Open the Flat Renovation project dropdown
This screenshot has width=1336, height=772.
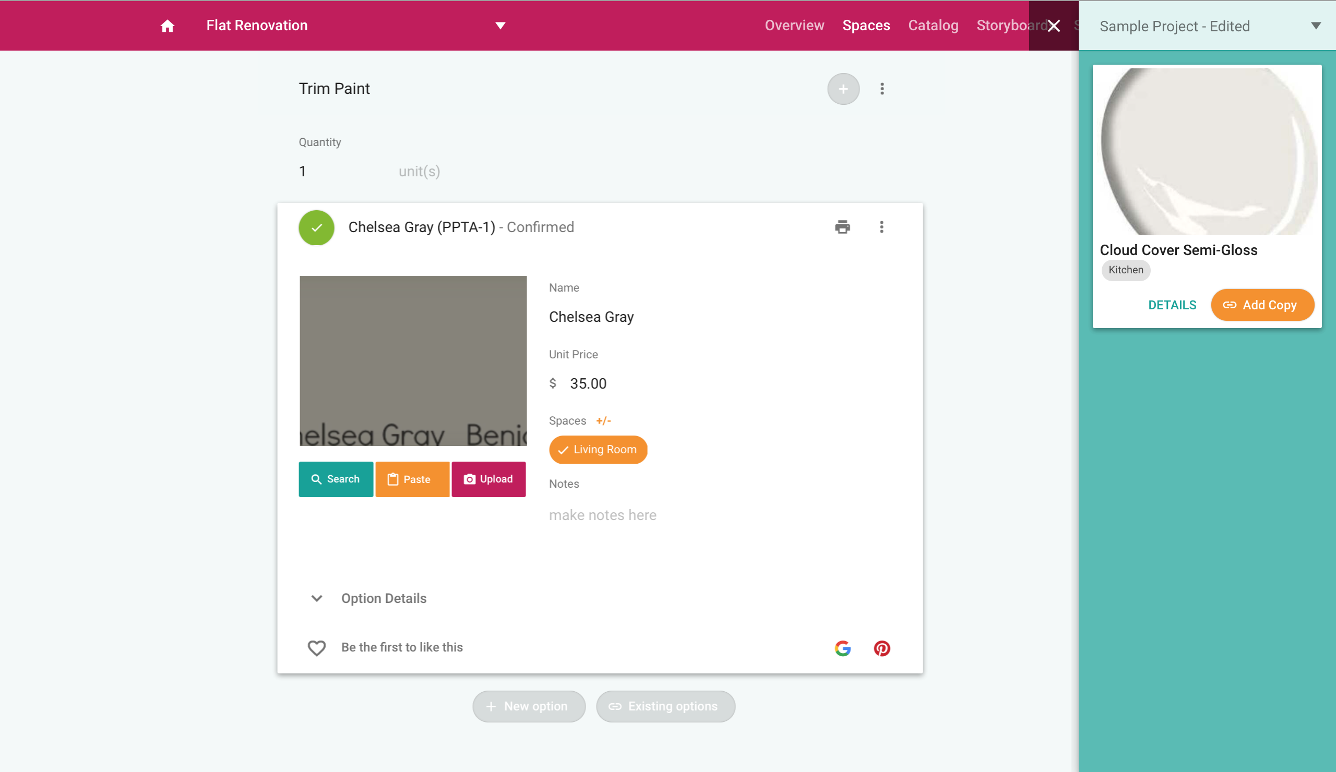tap(500, 26)
